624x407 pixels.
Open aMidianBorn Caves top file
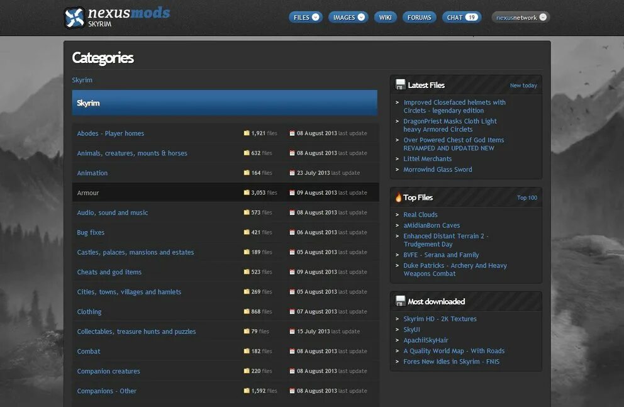432,226
